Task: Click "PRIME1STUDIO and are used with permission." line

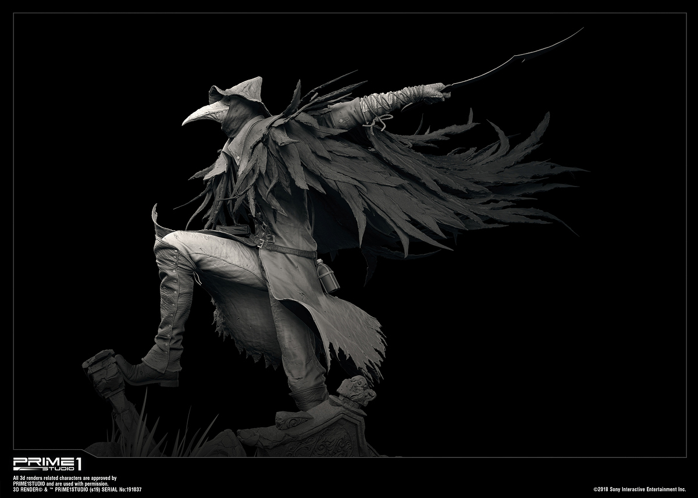Action: (x=60, y=483)
